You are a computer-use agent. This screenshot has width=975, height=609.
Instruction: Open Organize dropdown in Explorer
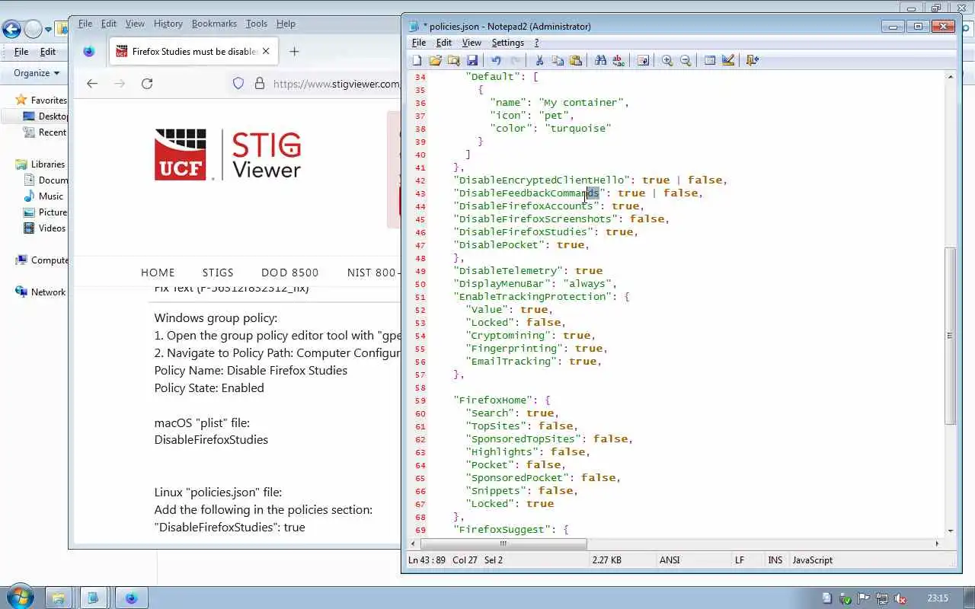(x=36, y=73)
